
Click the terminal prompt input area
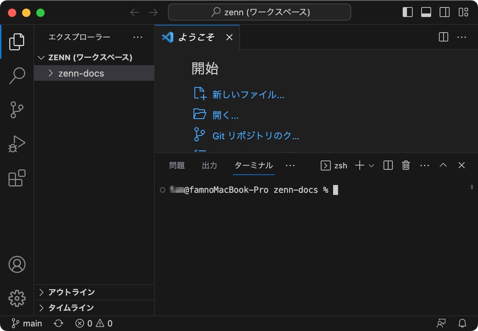pos(336,190)
